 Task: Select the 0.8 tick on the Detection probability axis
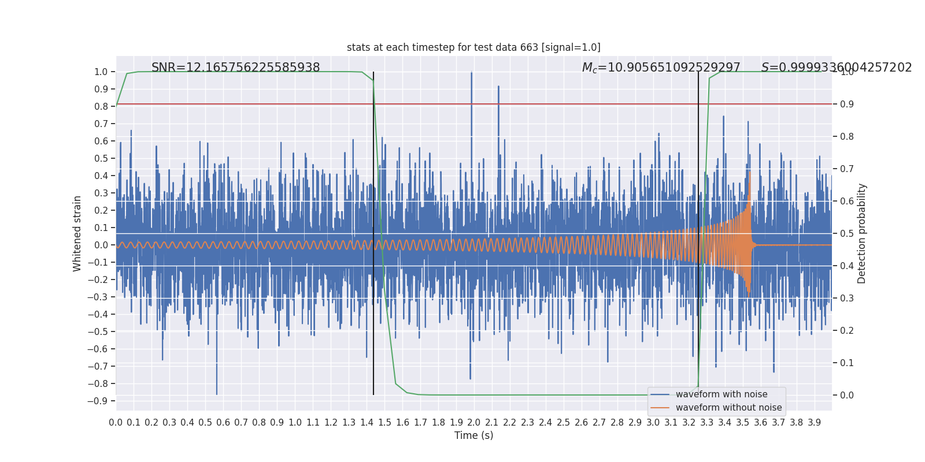[847, 137]
